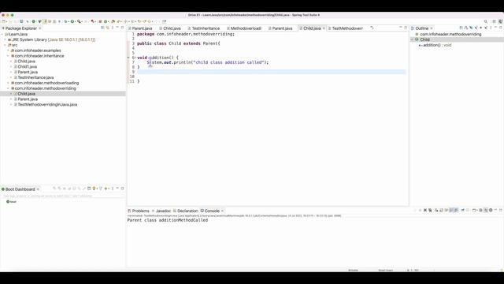
Task: Collapse the LearnJava project node
Action: [2, 34]
